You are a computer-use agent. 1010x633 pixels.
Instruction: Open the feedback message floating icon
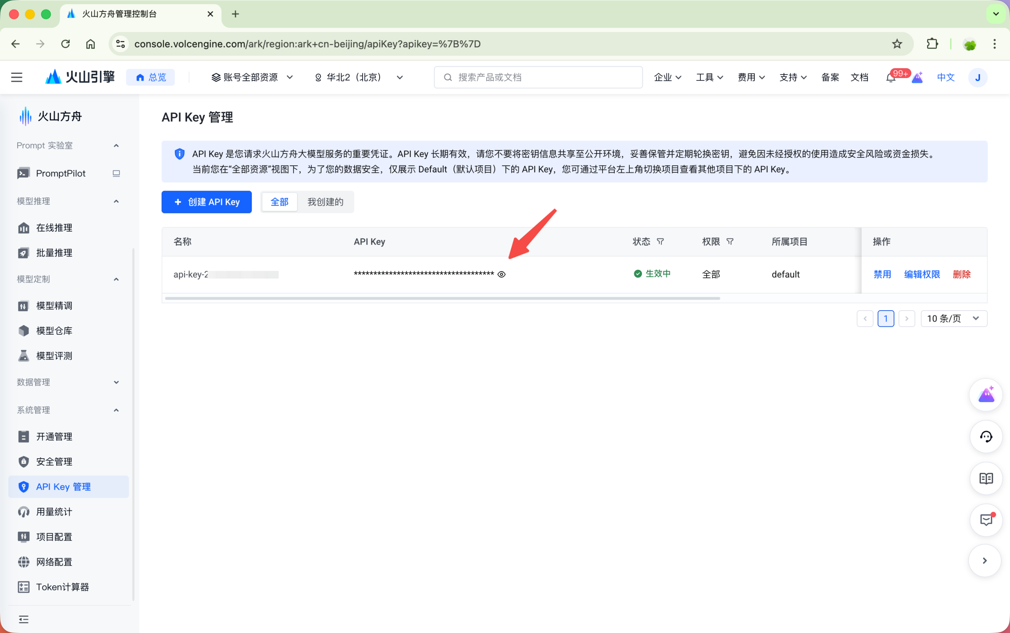click(x=986, y=520)
